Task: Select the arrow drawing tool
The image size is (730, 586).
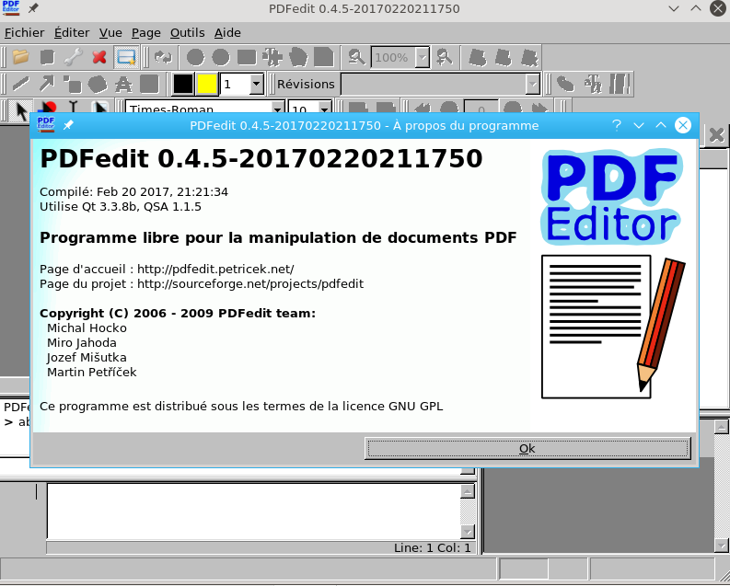Action: pyautogui.click(x=47, y=85)
